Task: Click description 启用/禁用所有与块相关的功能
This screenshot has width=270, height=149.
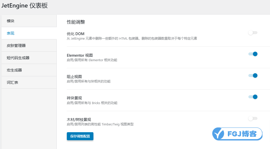Action: point(89,81)
